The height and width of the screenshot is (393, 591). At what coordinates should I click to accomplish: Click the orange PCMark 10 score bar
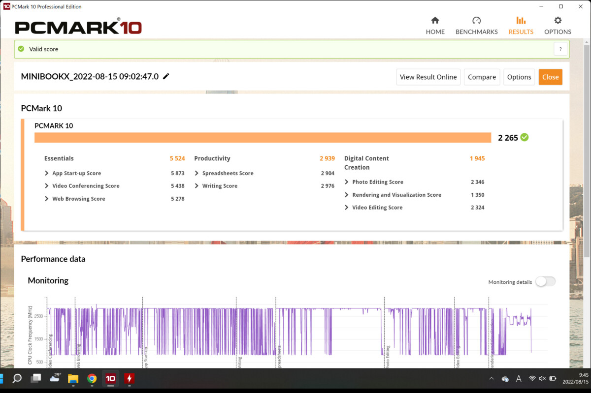(x=263, y=137)
